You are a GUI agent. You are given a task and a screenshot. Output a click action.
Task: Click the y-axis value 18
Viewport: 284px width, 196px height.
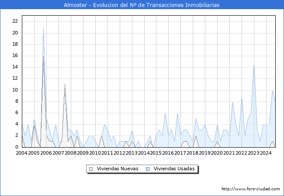[15, 44]
